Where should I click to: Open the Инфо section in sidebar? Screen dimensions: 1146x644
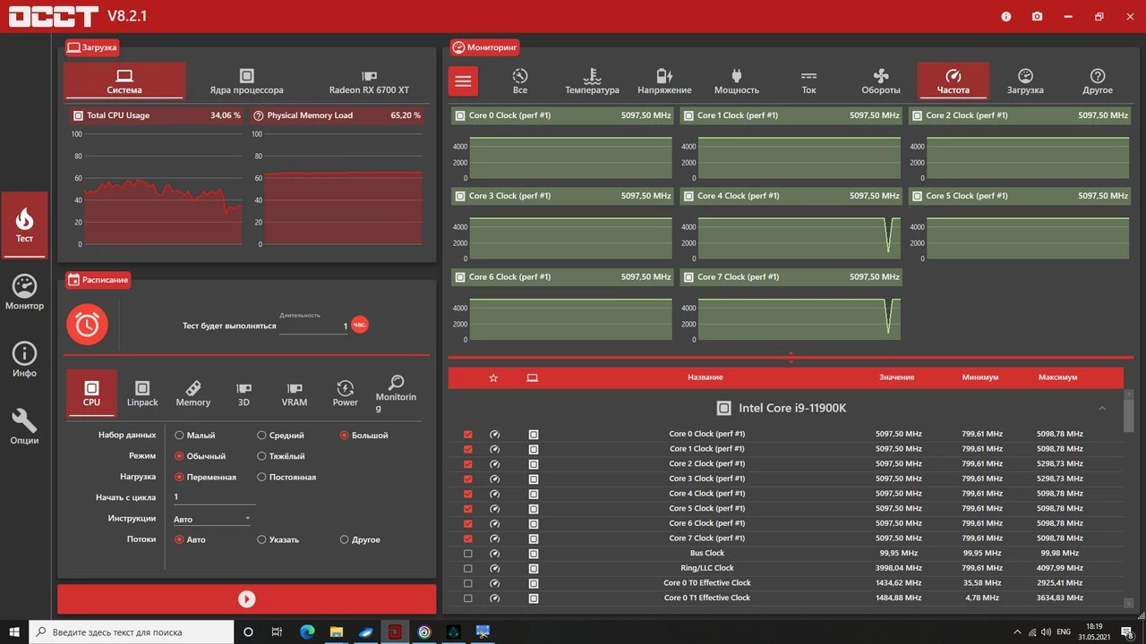tap(24, 360)
